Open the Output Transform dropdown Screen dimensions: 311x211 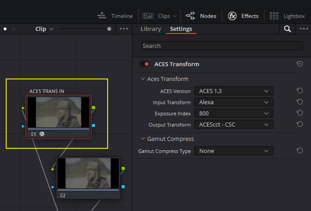point(234,124)
